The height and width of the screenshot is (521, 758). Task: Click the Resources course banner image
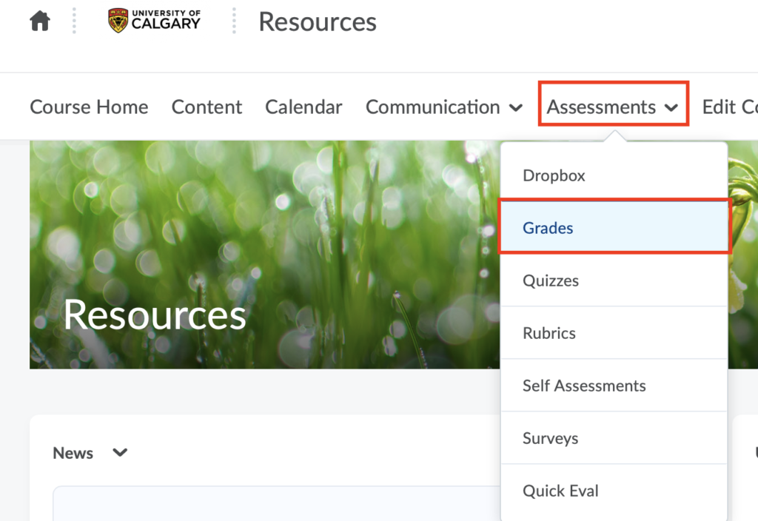[x=265, y=255]
